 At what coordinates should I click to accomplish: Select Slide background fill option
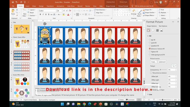150,55
